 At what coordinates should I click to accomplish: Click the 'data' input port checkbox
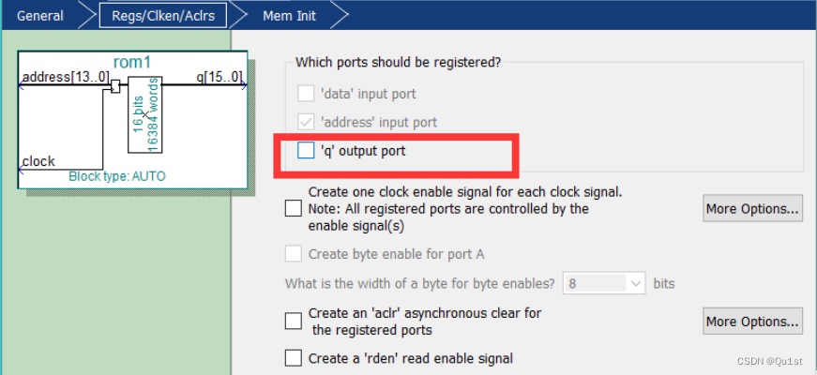tap(306, 94)
